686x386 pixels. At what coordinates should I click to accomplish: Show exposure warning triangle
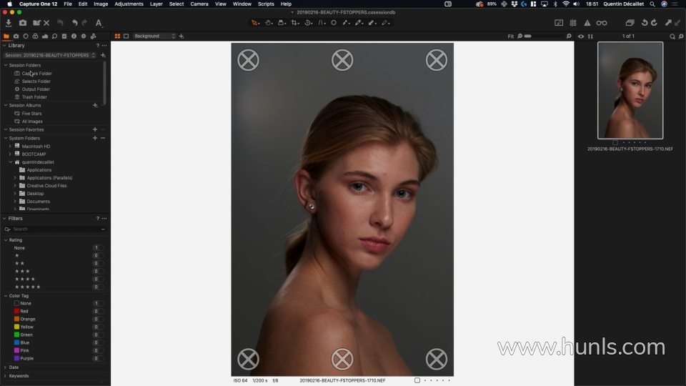coord(587,23)
